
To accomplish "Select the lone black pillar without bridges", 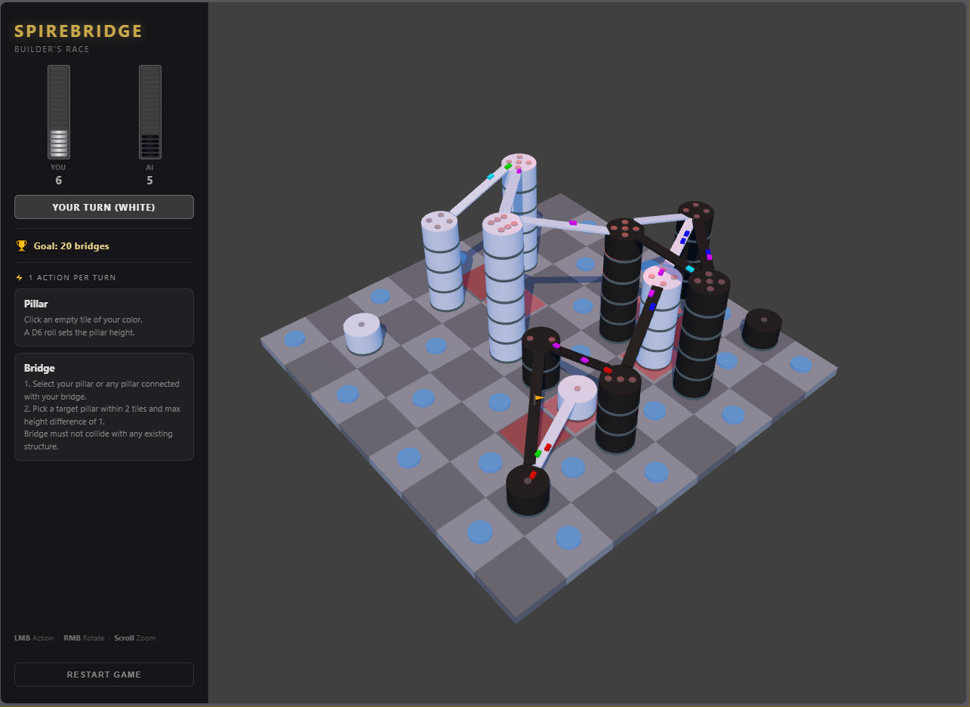I will pyautogui.click(x=762, y=328).
